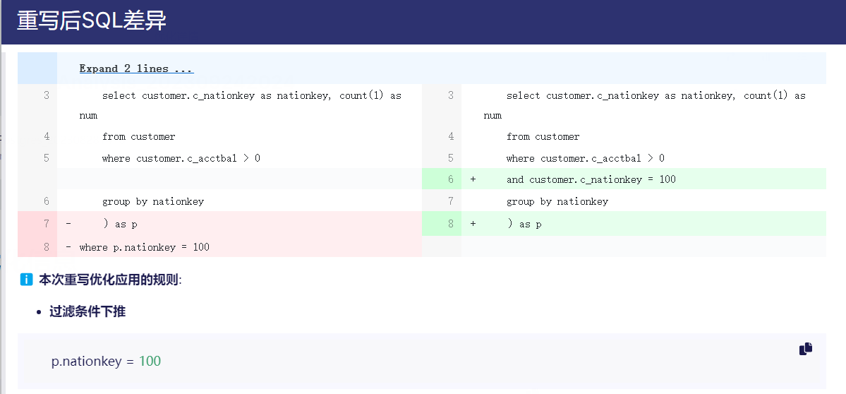Click the plus marker on added line 6
This screenshot has width=846, height=394.
click(x=473, y=179)
